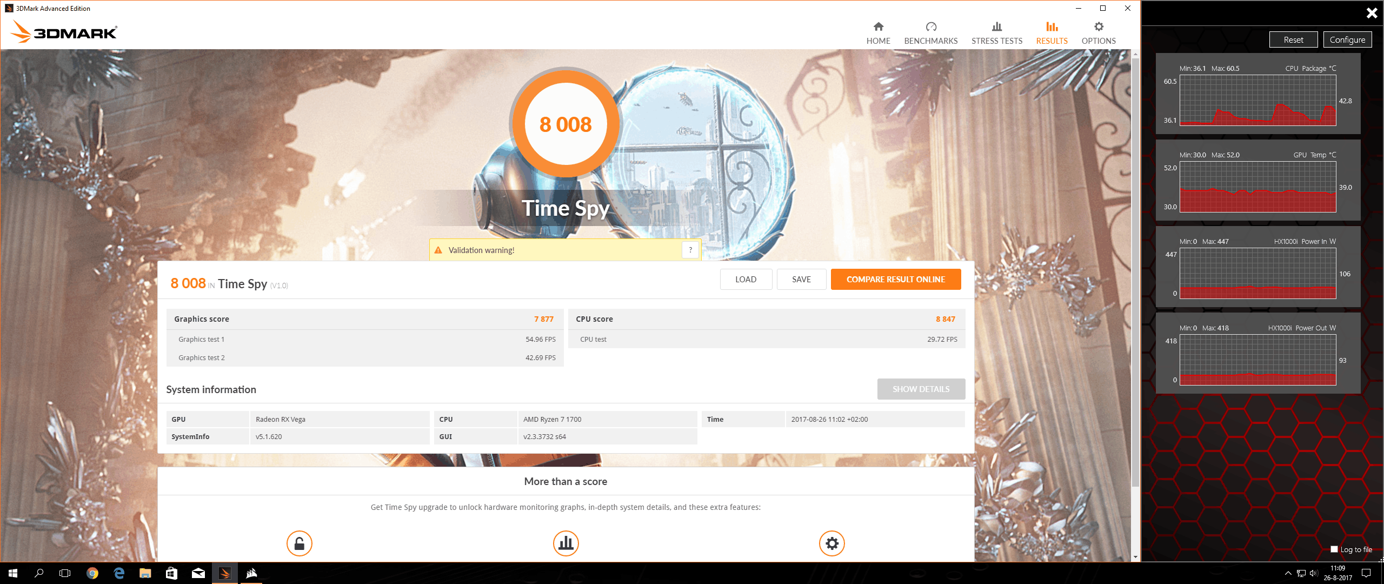
Task: Open File Explorer from the taskbar
Action: coord(145,573)
